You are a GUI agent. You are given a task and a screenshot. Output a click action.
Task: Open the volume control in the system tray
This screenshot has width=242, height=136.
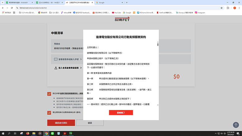[222, 134]
